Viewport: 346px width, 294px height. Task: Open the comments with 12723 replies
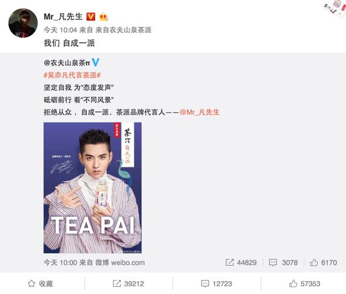(x=217, y=283)
